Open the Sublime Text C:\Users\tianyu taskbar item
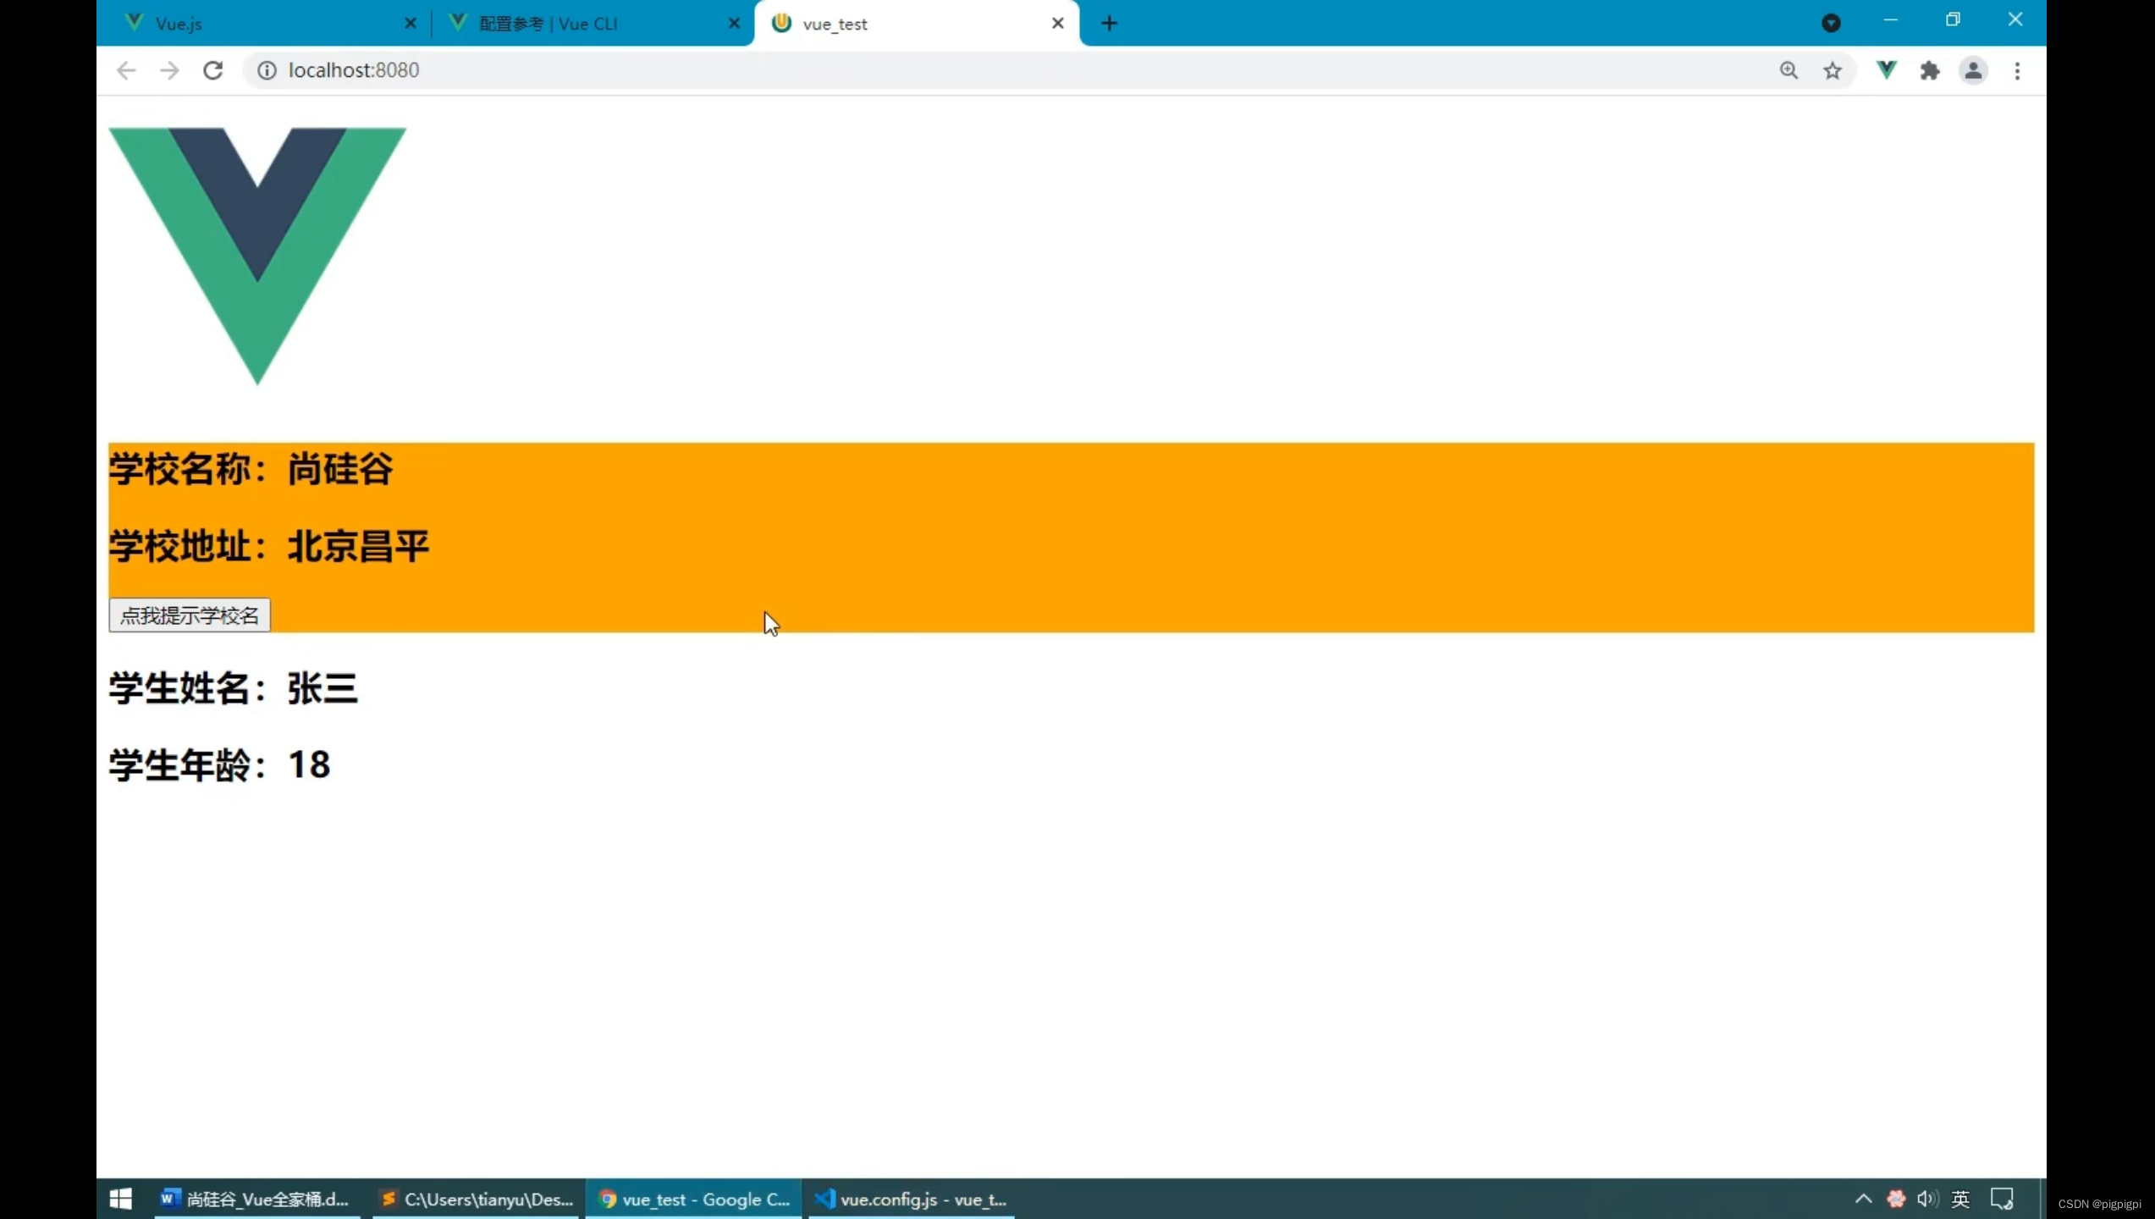This screenshot has height=1219, width=2155. point(477,1199)
